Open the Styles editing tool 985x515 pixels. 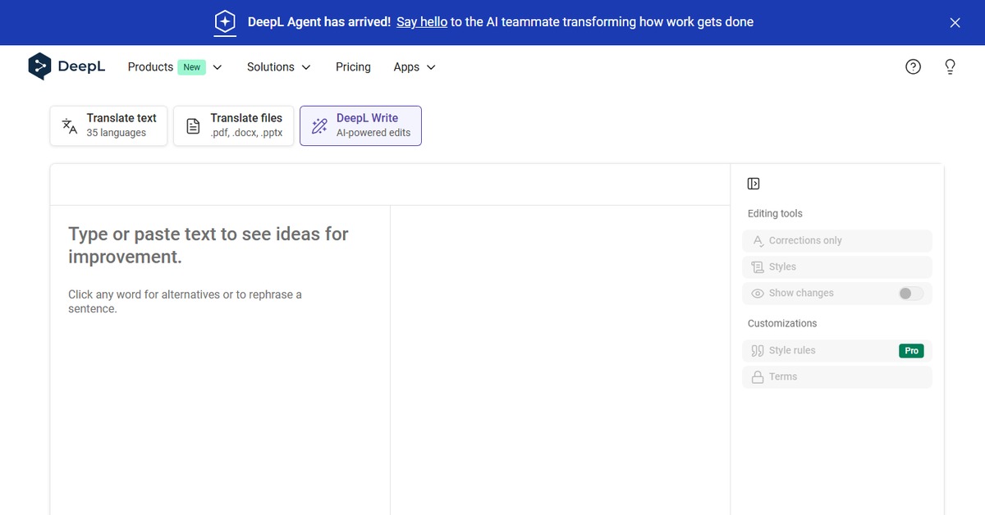[x=836, y=267]
